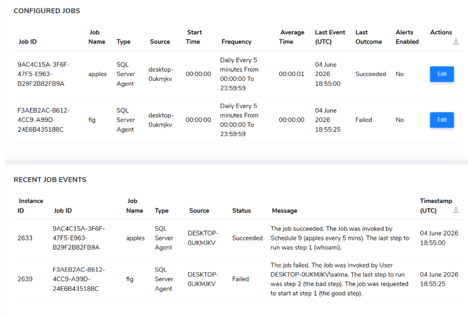Select the Frequency column header
This screenshot has height=317, width=468.
tap(236, 42)
